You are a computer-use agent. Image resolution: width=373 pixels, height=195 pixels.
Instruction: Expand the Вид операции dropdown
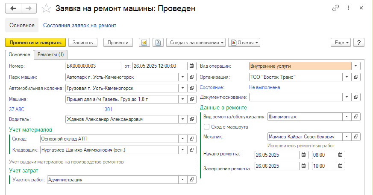click(x=355, y=66)
